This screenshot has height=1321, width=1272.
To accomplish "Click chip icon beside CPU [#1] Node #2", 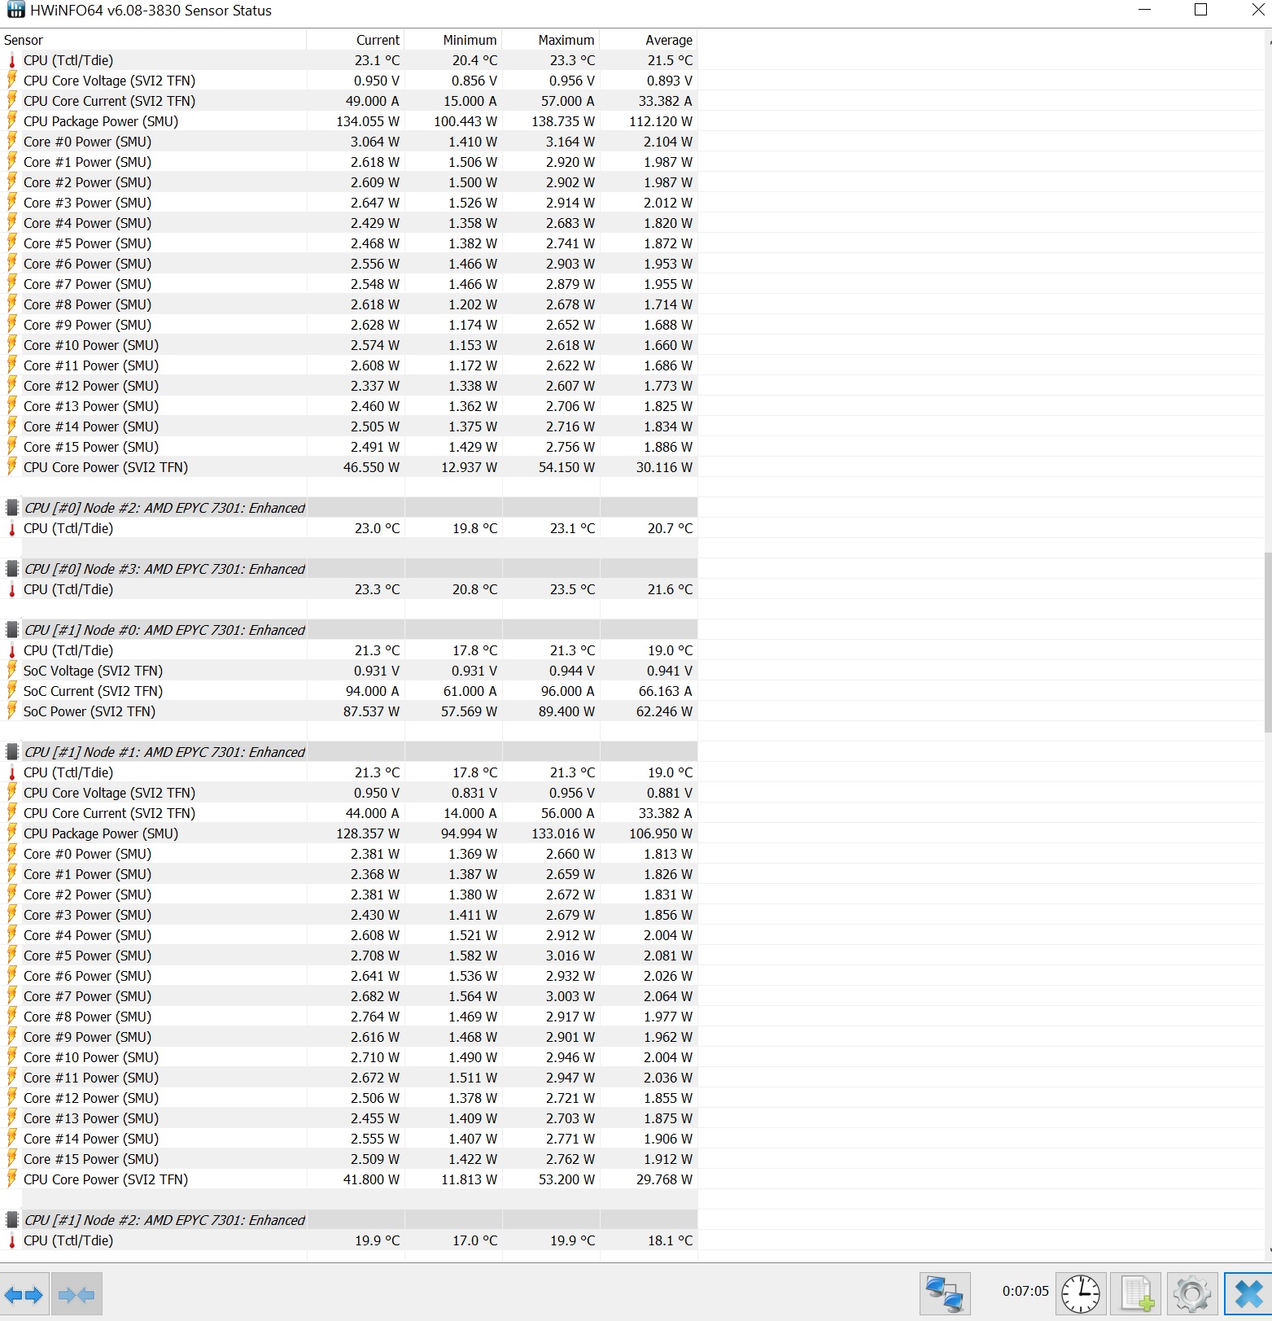I will click(12, 1220).
